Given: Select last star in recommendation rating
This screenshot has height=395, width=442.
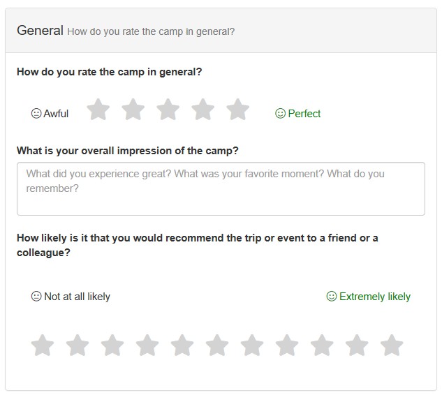Looking at the screenshot, I should (392, 345).
